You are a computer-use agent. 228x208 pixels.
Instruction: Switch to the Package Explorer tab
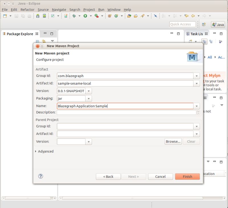point(20,34)
